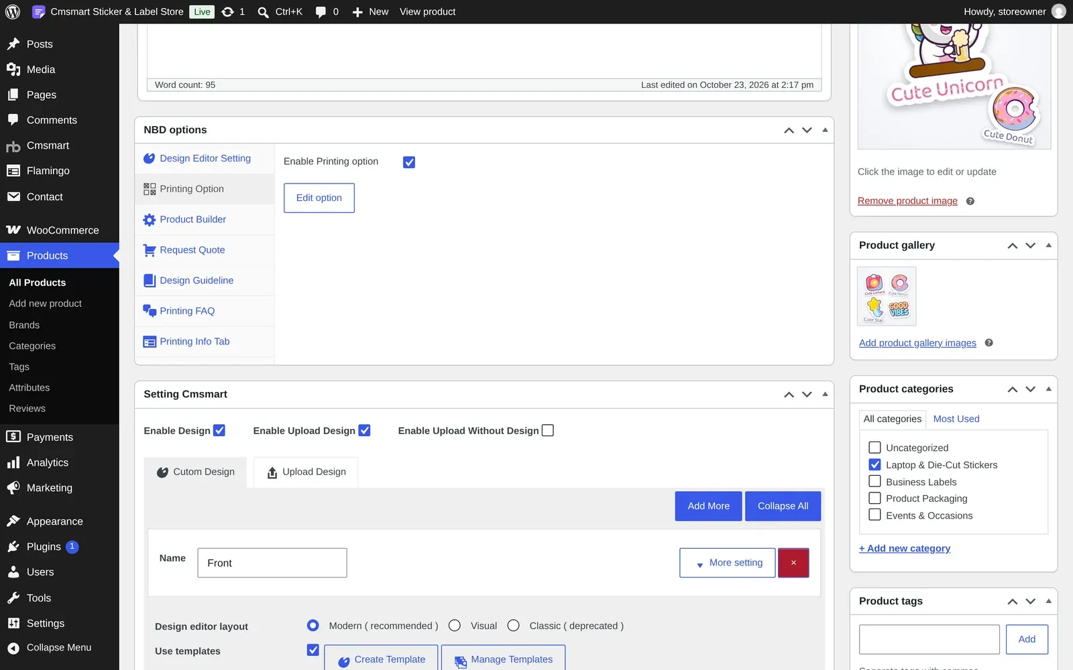Expand More setting dropdown

pyautogui.click(x=728, y=563)
